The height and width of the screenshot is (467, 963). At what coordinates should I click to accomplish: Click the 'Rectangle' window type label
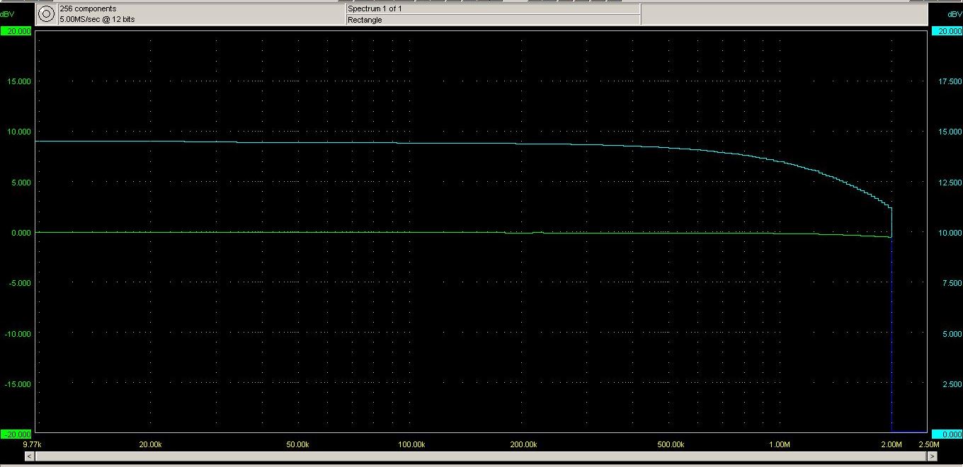365,20
